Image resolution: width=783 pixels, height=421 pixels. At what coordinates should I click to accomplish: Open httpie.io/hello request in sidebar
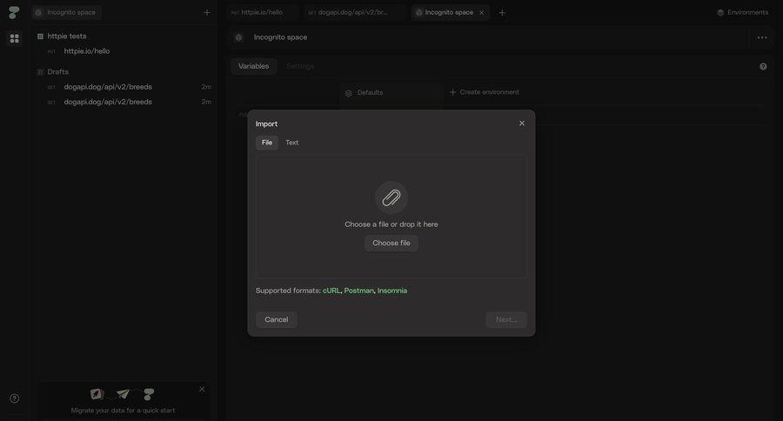coord(86,51)
